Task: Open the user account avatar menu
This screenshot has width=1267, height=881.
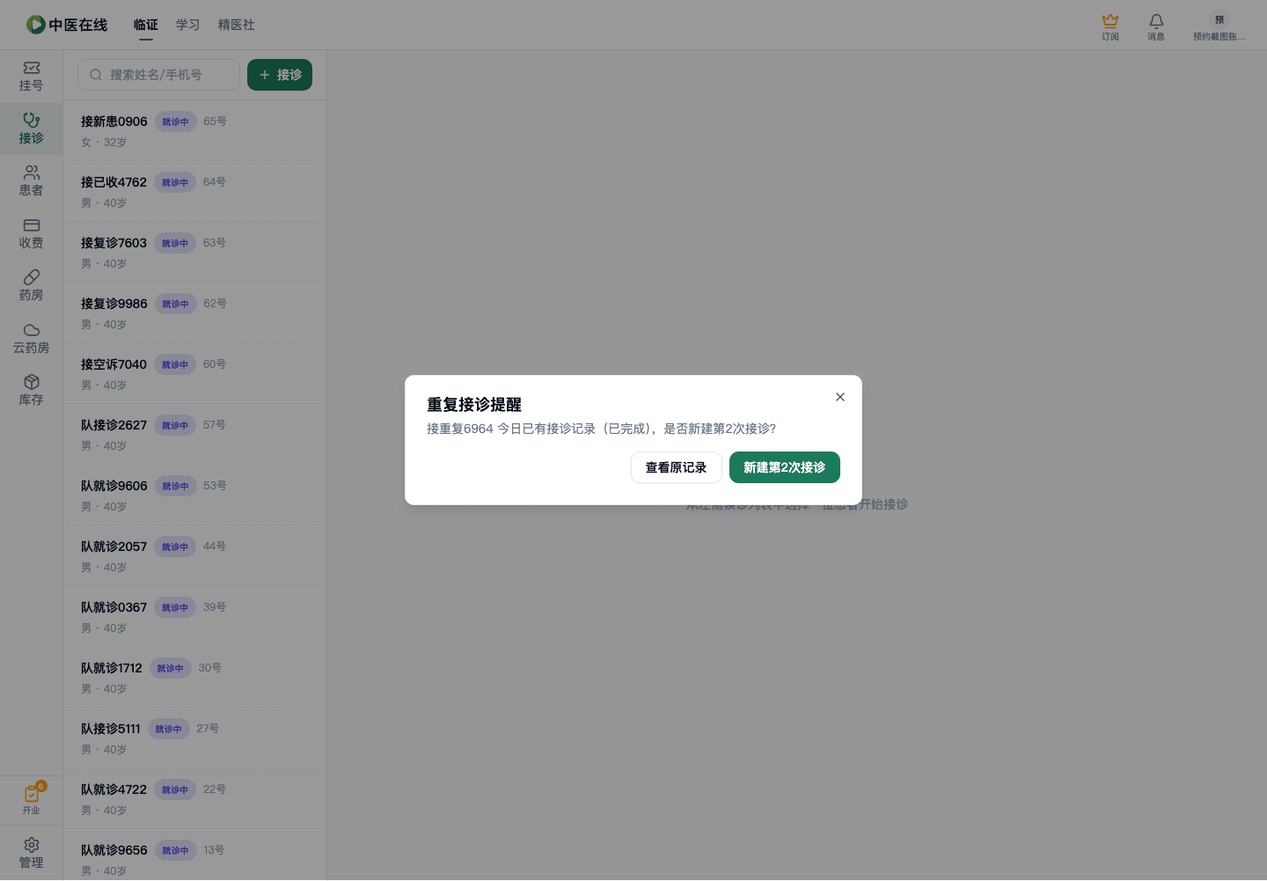Action: (x=1219, y=26)
